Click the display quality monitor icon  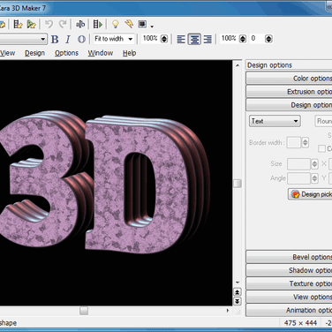pos(142,24)
